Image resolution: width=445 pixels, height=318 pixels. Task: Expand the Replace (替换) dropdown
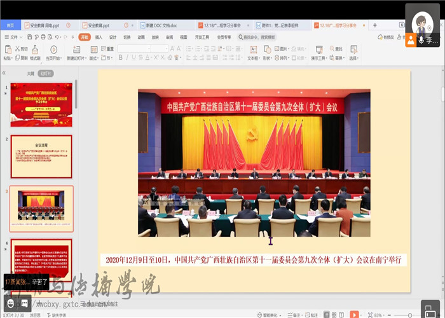click(x=337, y=58)
